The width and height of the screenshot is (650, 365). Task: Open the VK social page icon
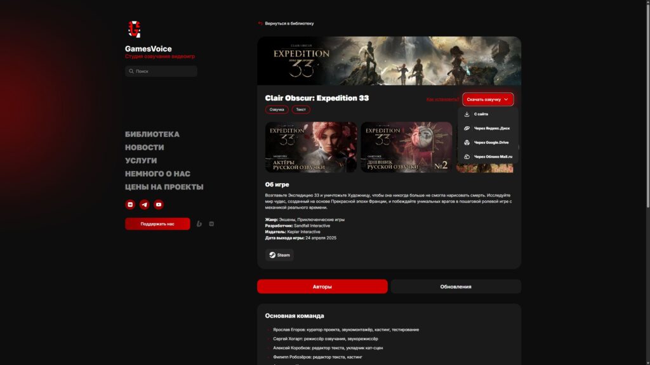pos(130,205)
